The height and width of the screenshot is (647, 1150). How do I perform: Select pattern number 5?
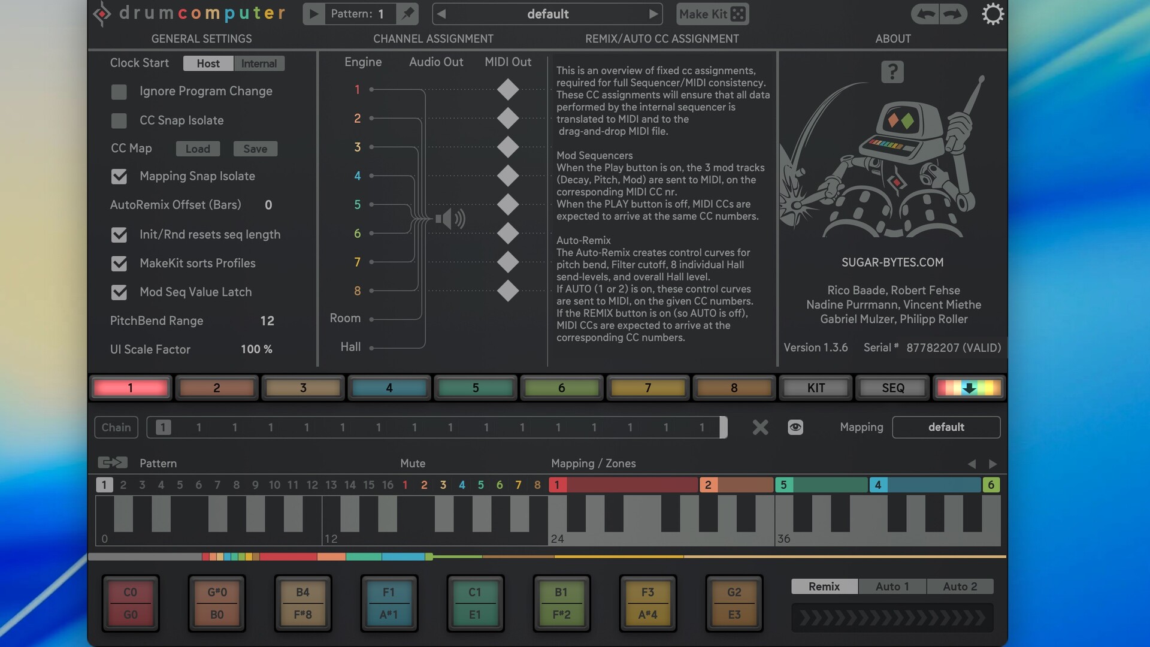[180, 485]
